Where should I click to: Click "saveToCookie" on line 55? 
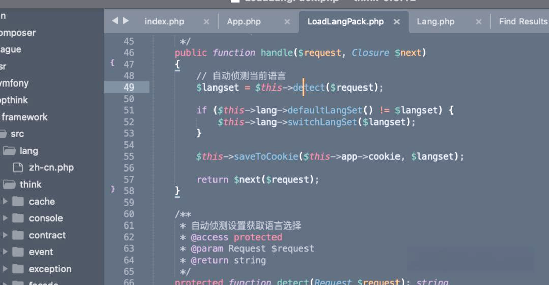pos(266,156)
